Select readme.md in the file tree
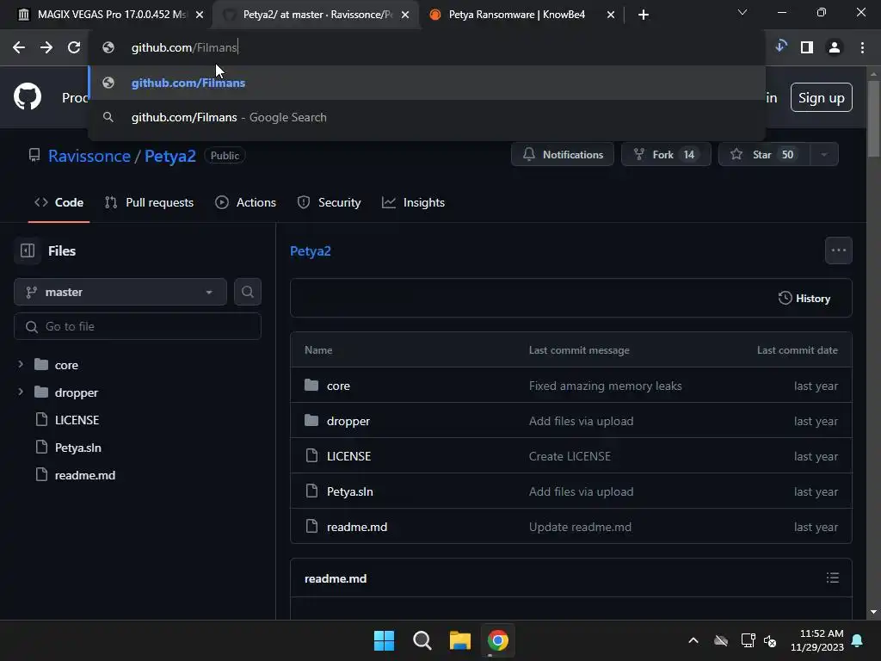881x661 pixels. 85,475
